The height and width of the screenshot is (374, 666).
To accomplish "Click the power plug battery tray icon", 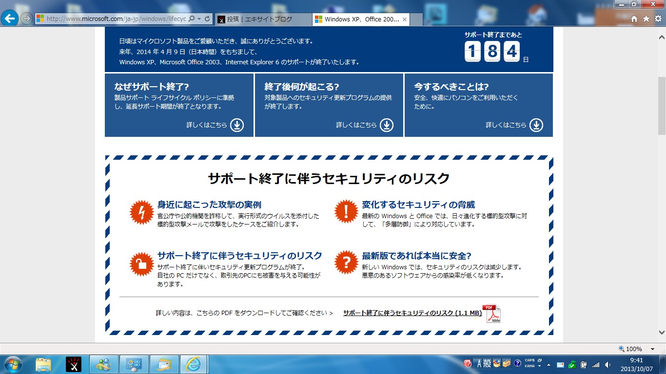I will (x=584, y=364).
